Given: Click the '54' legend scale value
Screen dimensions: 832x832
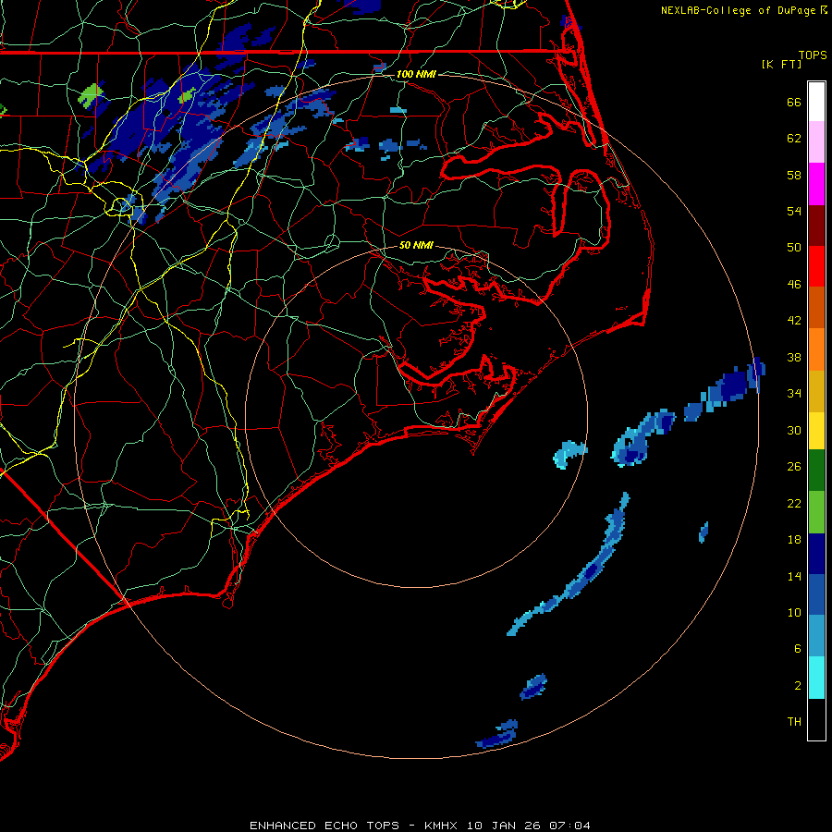Looking at the screenshot, I should point(794,211).
